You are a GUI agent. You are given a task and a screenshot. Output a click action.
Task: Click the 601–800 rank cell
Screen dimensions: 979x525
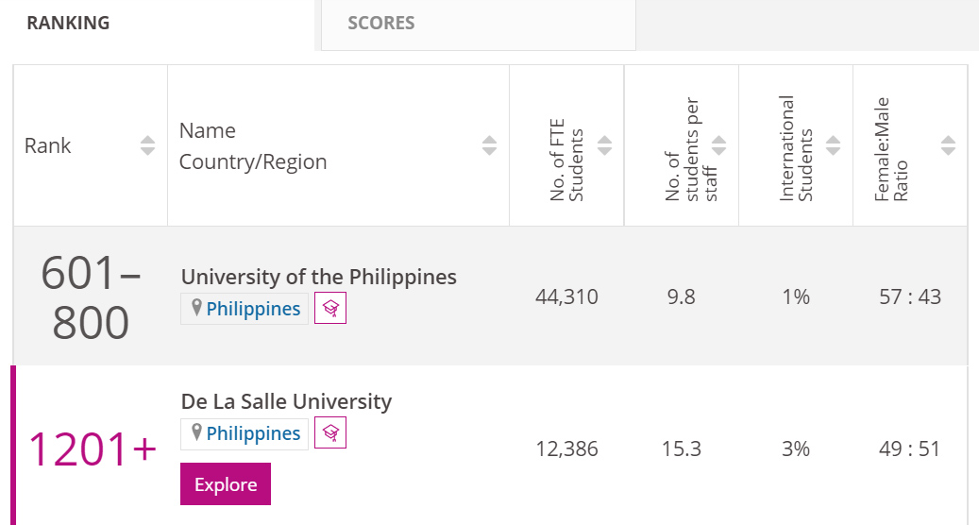[91, 297]
